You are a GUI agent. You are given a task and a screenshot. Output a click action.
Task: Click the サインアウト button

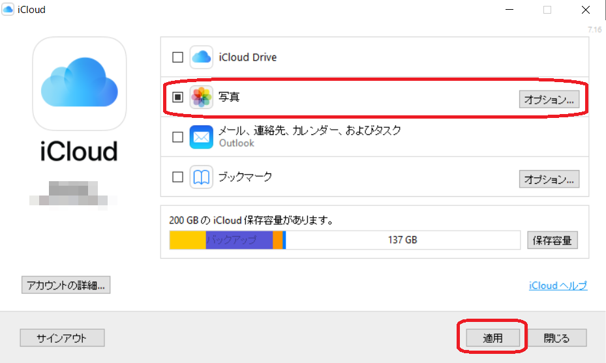tap(62, 338)
